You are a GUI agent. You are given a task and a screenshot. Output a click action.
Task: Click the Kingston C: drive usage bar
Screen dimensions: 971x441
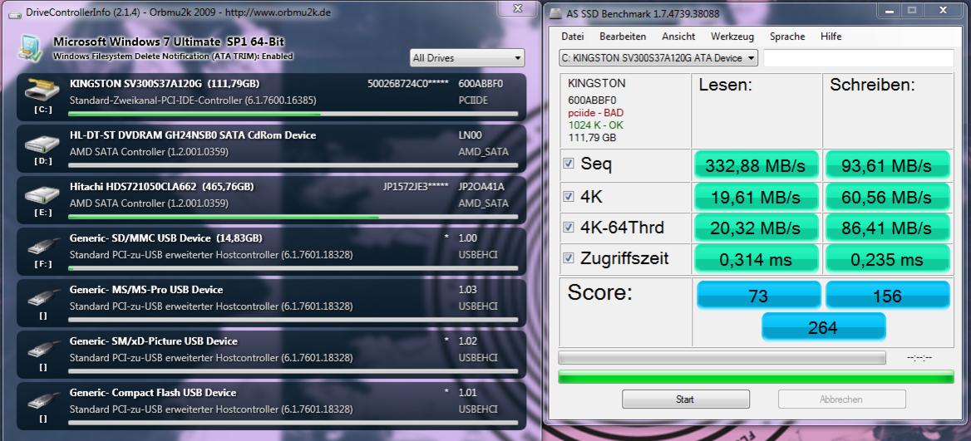[293, 115]
